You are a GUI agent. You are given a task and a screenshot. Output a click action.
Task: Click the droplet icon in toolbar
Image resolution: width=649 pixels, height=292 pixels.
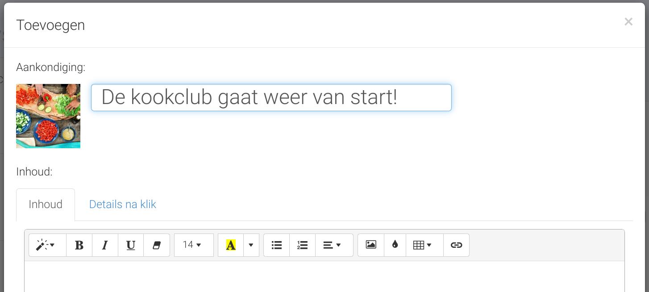pos(395,245)
